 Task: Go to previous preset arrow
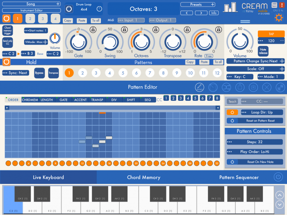click(x=187, y=13)
